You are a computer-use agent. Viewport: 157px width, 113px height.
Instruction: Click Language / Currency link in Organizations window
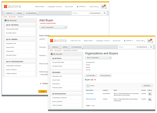[x=103, y=41]
